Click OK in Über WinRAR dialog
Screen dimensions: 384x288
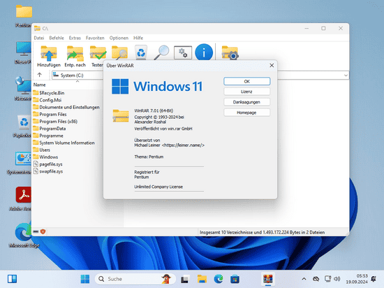pyautogui.click(x=247, y=81)
